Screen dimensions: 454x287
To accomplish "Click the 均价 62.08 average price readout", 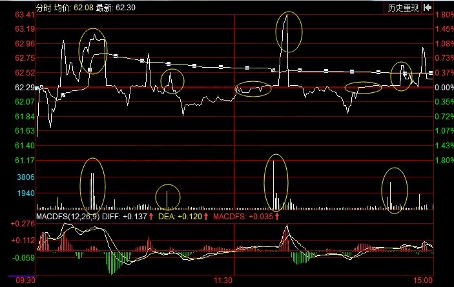I will tap(73, 8).
